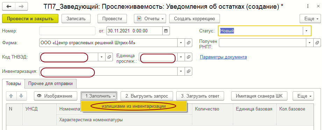Expand the Код ТНВЭД dropdown arrow
Image resolution: width=322 pixels, height=130 pixels.
(102, 57)
